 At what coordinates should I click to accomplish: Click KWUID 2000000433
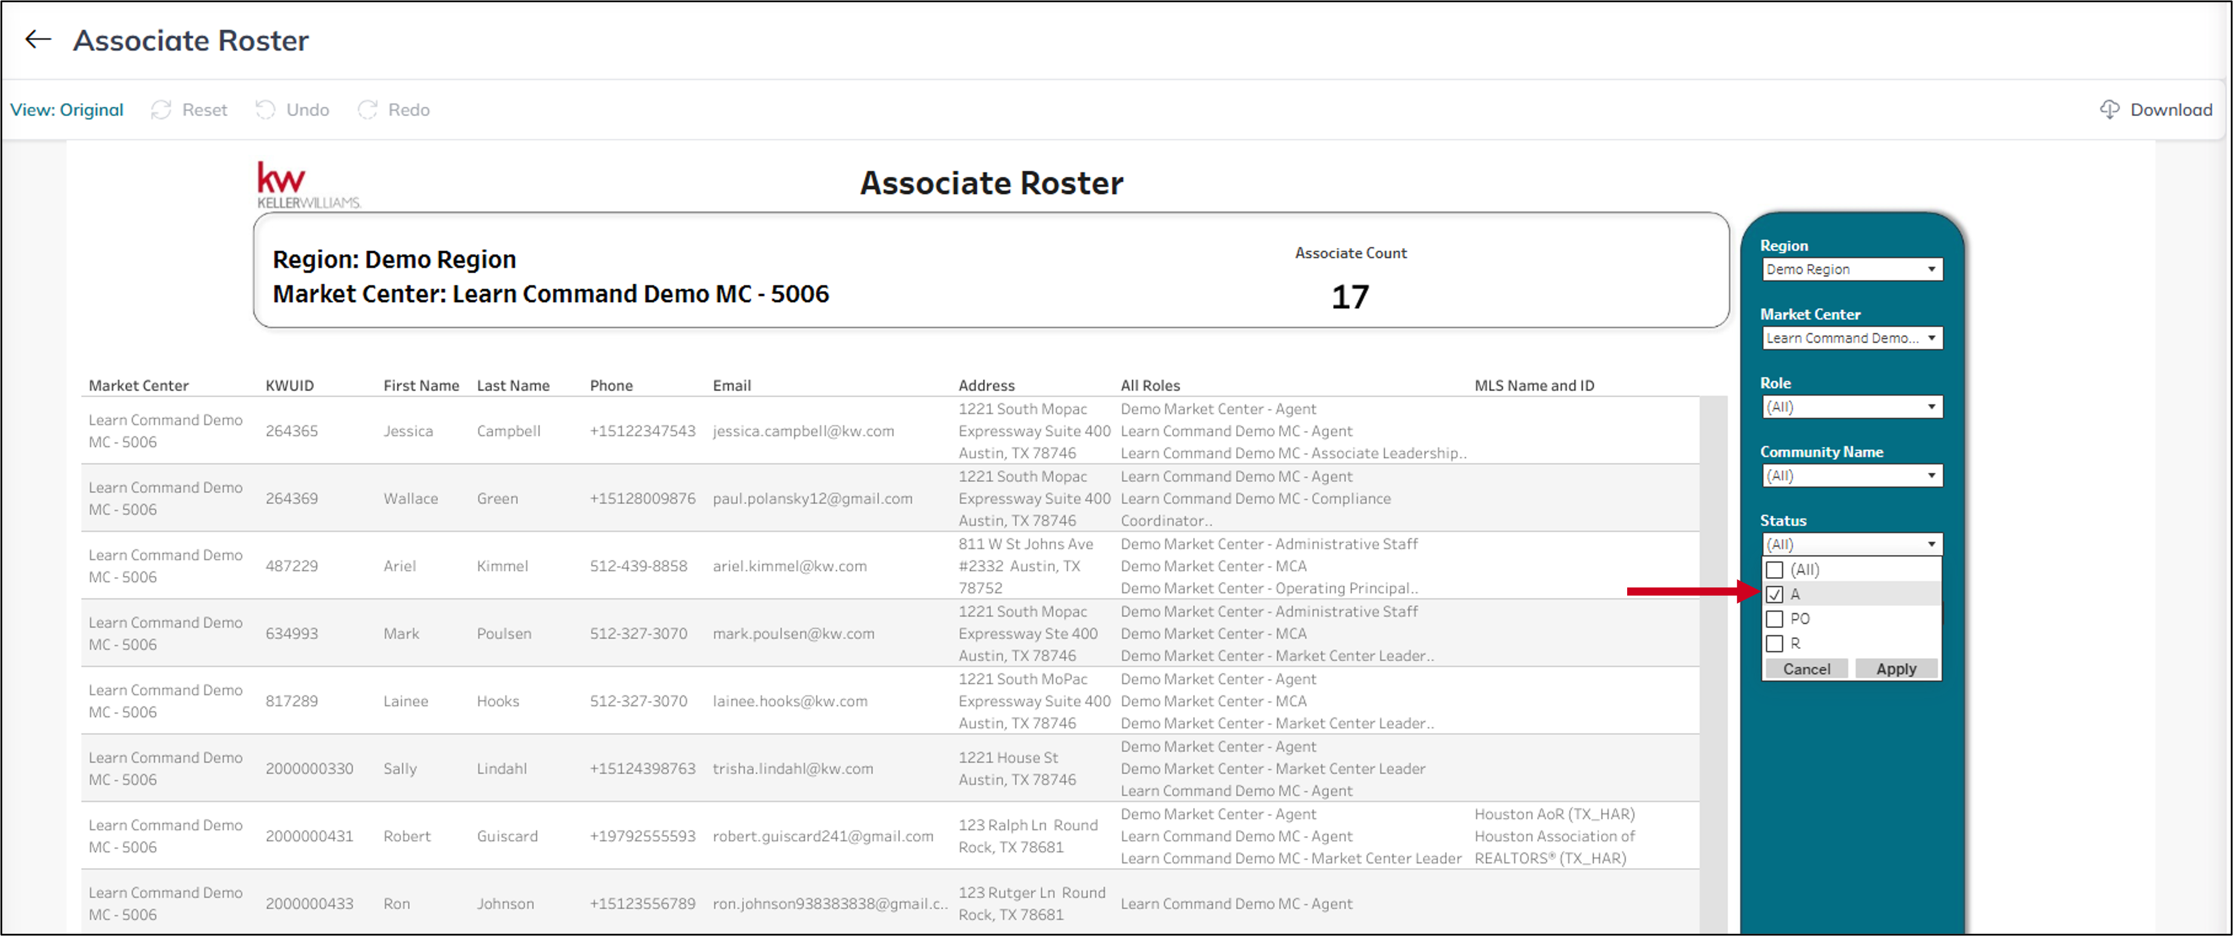(309, 904)
